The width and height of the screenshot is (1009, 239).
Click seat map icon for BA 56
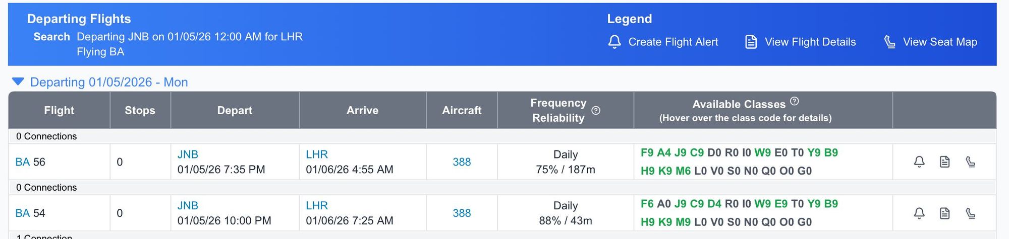[x=971, y=162]
